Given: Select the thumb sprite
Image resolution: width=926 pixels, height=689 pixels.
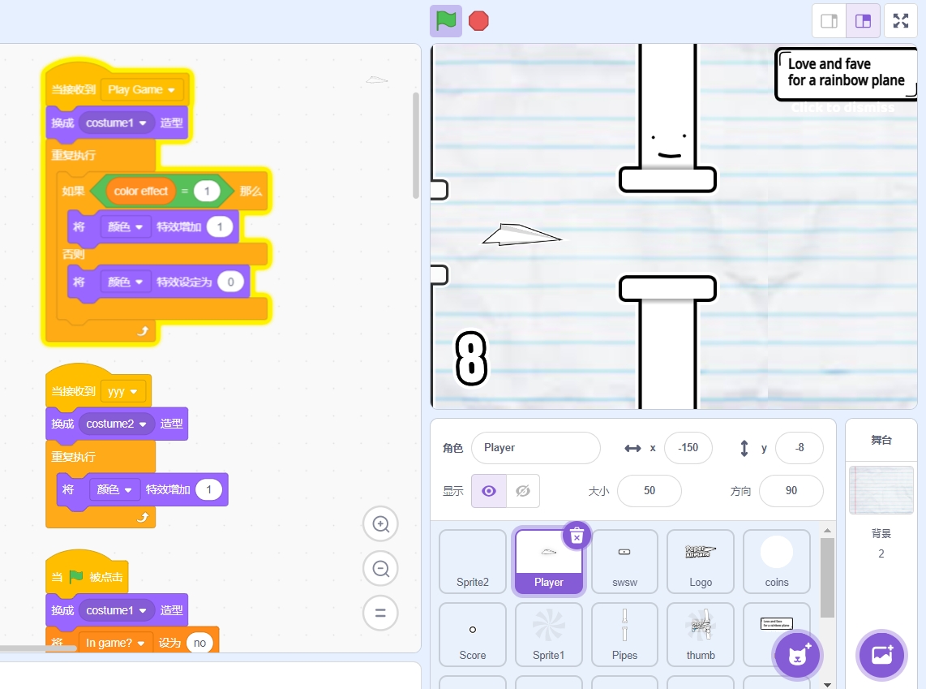Looking at the screenshot, I should click(x=701, y=635).
